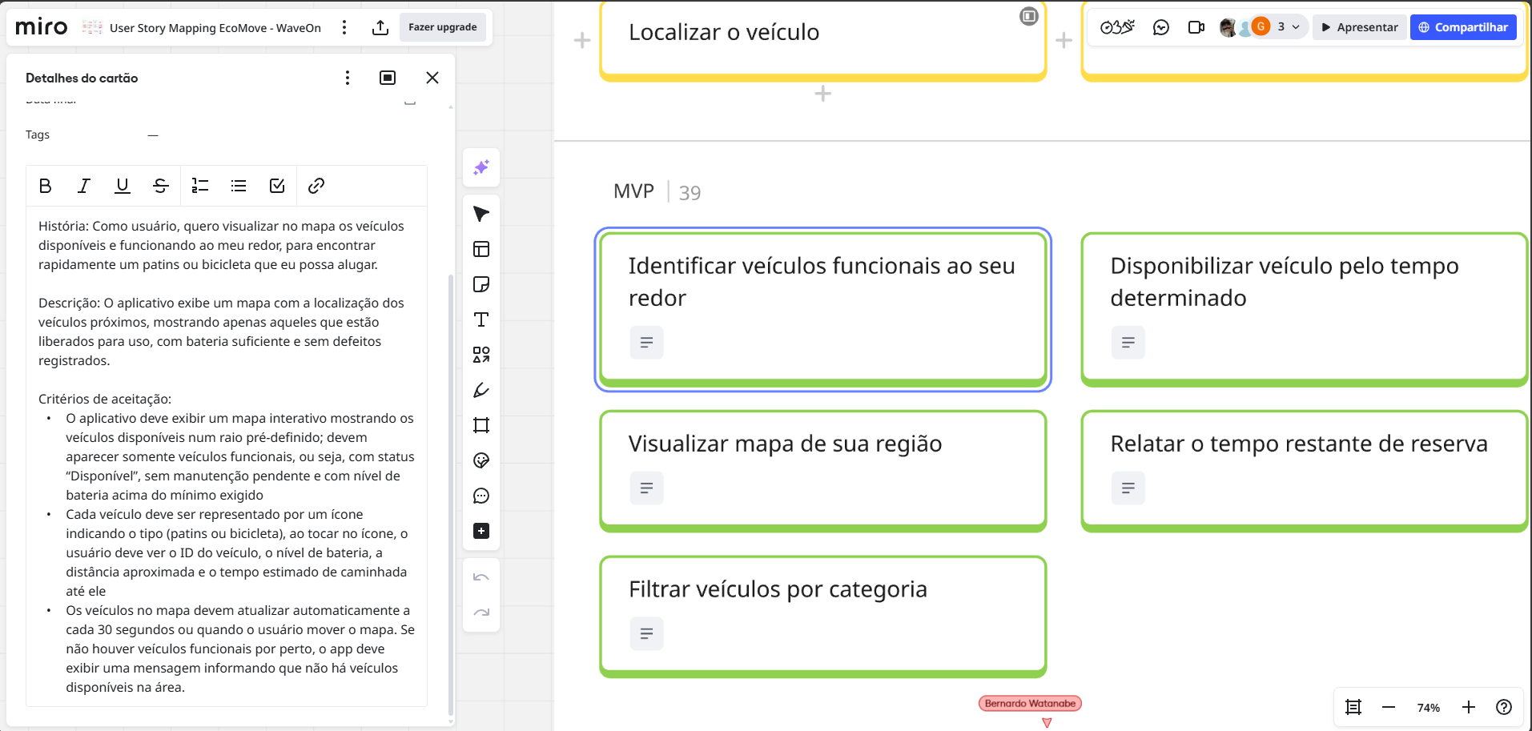Open card details more options menu
Screen dimensions: 1532x731
point(347,78)
